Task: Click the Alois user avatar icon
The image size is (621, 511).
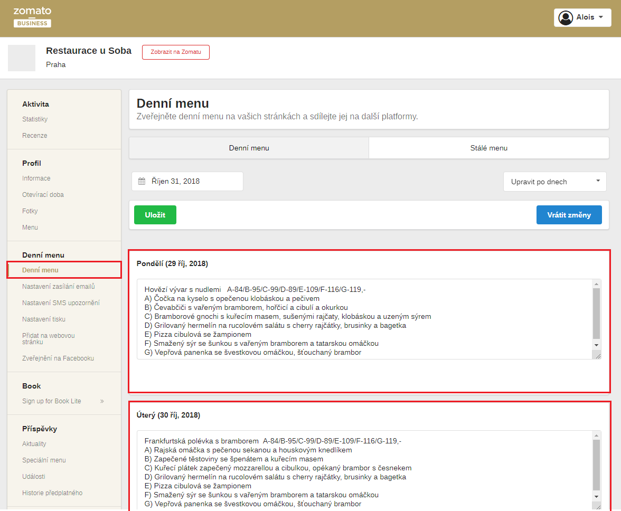Action: pyautogui.click(x=566, y=17)
